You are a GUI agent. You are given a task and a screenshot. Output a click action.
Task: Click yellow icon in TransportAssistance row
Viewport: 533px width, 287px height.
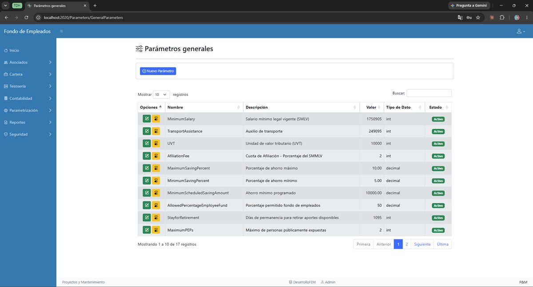coord(156,131)
